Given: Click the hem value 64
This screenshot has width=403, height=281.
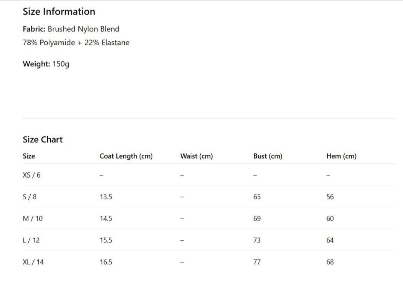Looking at the screenshot, I should click(330, 241).
